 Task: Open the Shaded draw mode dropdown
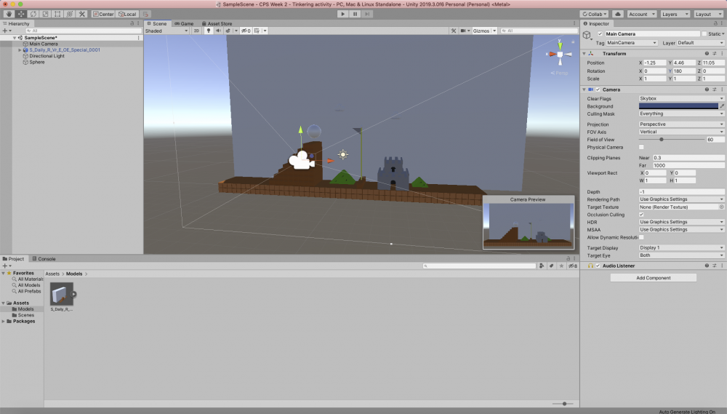[x=166, y=31]
